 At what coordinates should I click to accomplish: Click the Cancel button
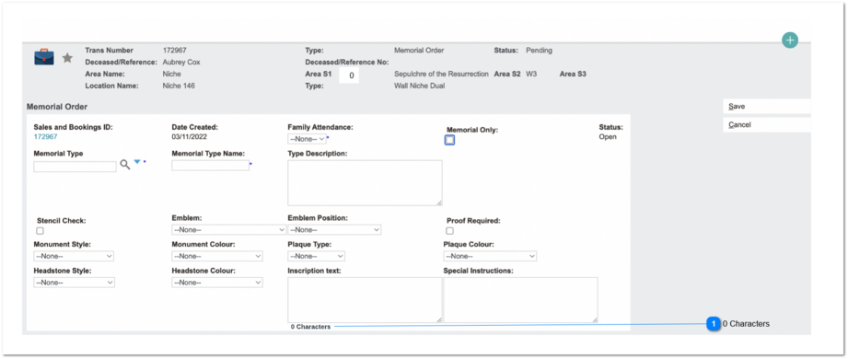click(x=767, y=125)
